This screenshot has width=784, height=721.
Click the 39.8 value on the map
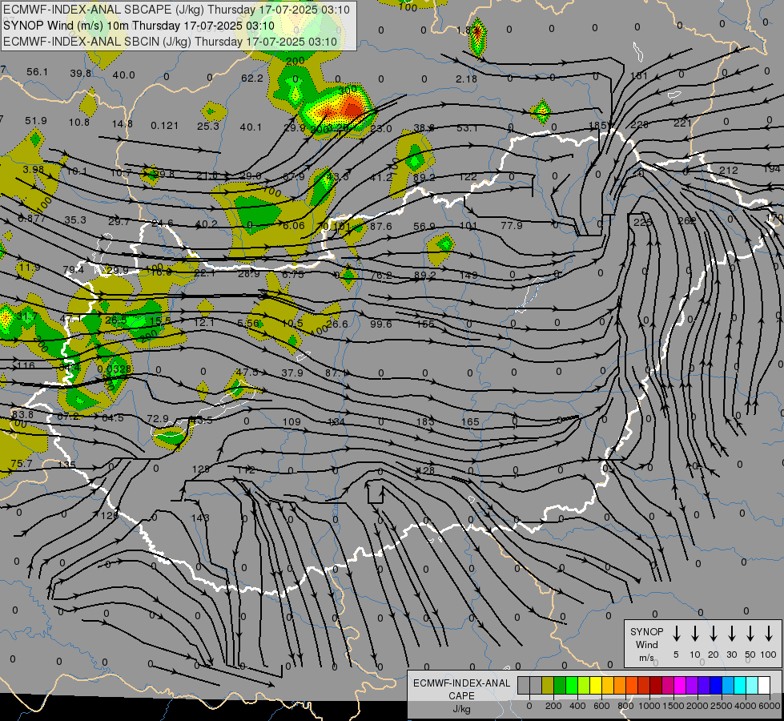[x=81, y=74]
